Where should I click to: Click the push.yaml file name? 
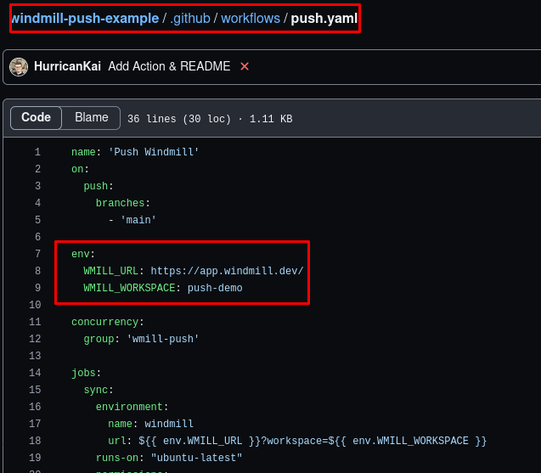click(324, 19)
